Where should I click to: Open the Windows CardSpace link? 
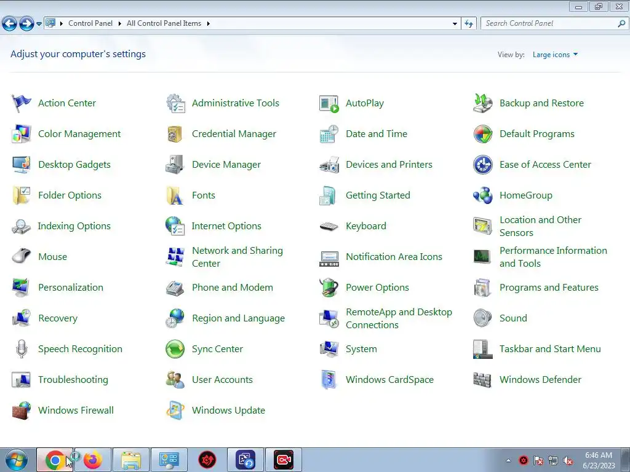click(x=389, y=380)
